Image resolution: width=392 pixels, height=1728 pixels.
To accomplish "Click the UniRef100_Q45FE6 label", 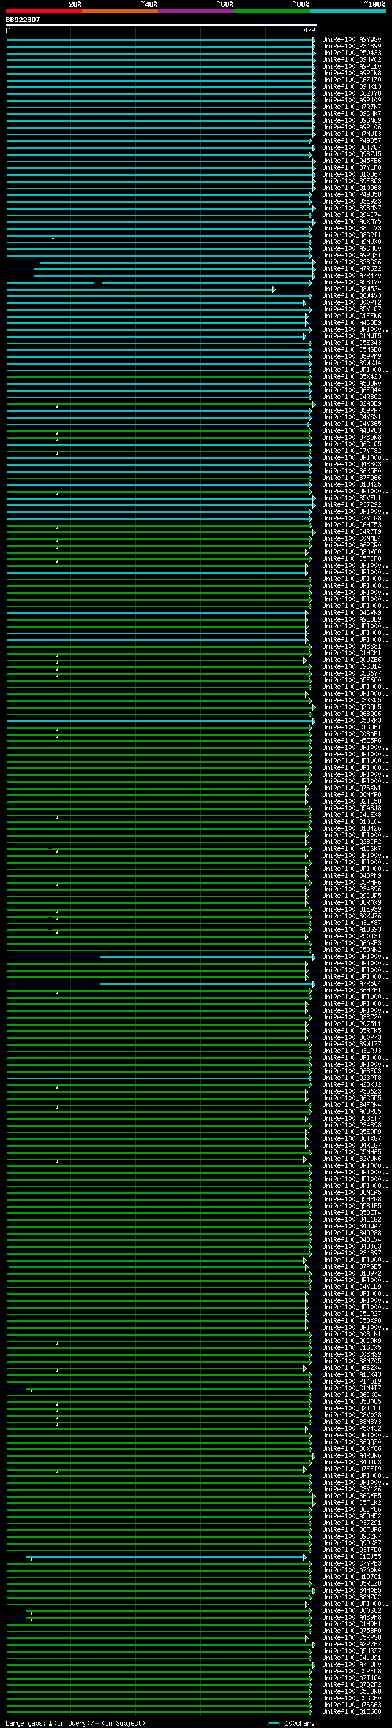I will coord(352,161).
